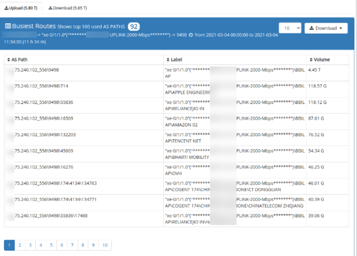Image resolution: width=357 pixels, height=256 pixels.
Task: Click the CHINATELECOM ZHEJIANG label text
Action: point(276,206)
